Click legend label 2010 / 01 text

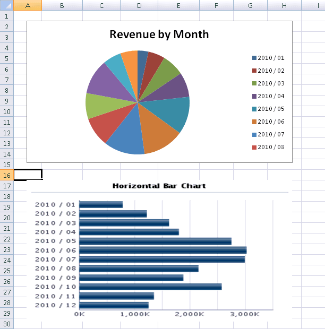tap(271, 58)
